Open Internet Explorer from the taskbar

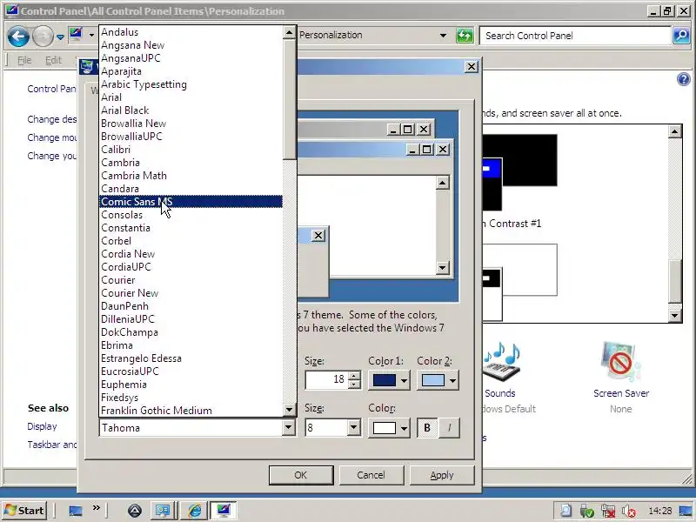coord(194,511)
